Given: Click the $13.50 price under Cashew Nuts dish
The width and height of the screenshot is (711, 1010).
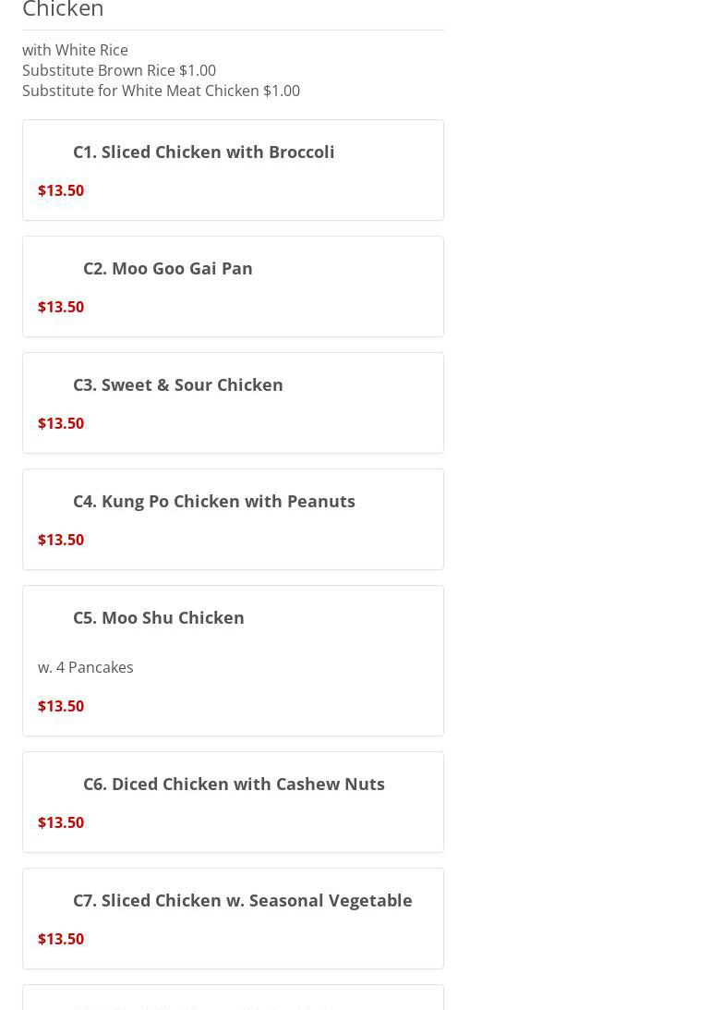Looking at the screenshot, I should 61,822.
